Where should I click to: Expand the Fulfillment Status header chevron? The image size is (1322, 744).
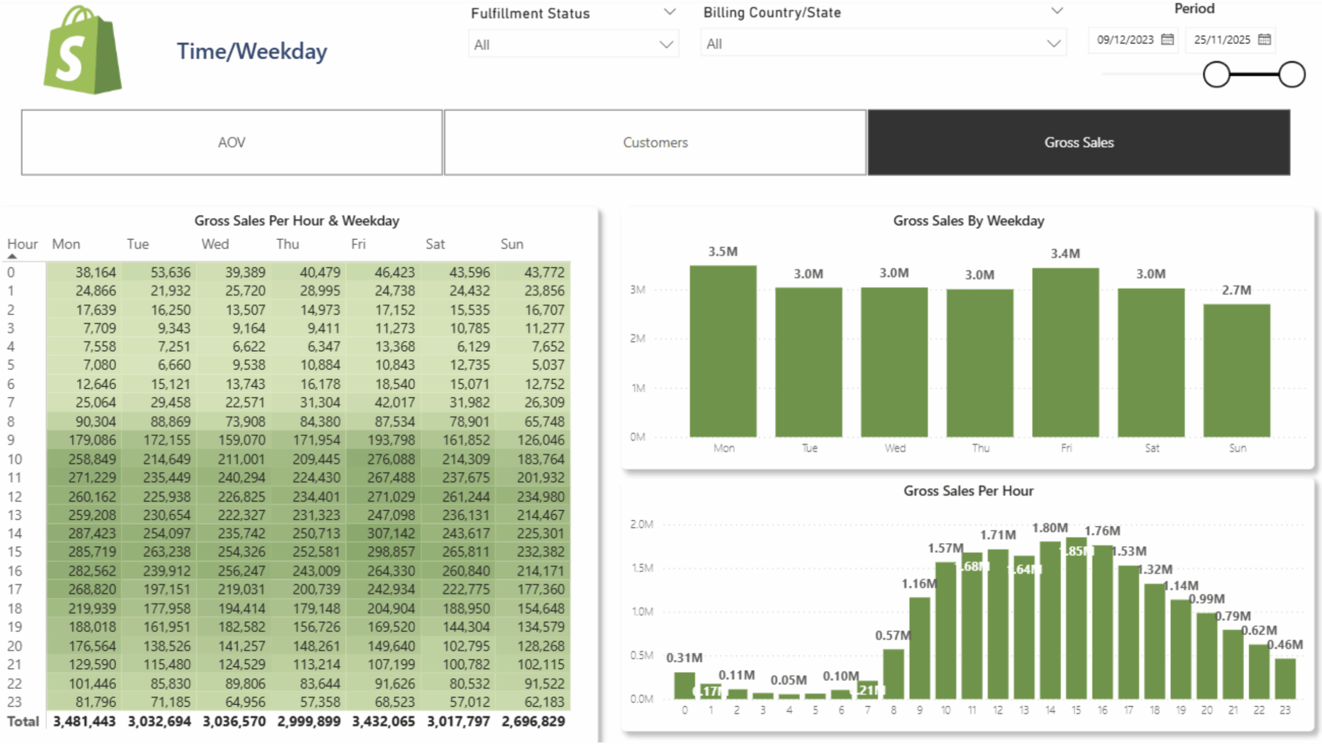click(670, 11)
